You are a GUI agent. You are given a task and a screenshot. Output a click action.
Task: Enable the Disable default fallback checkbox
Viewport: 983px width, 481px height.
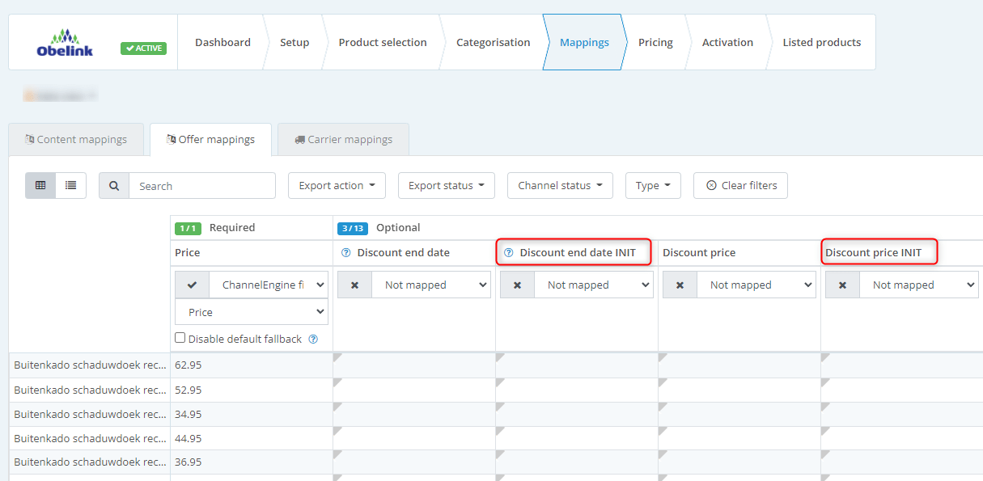coord(180,338)
